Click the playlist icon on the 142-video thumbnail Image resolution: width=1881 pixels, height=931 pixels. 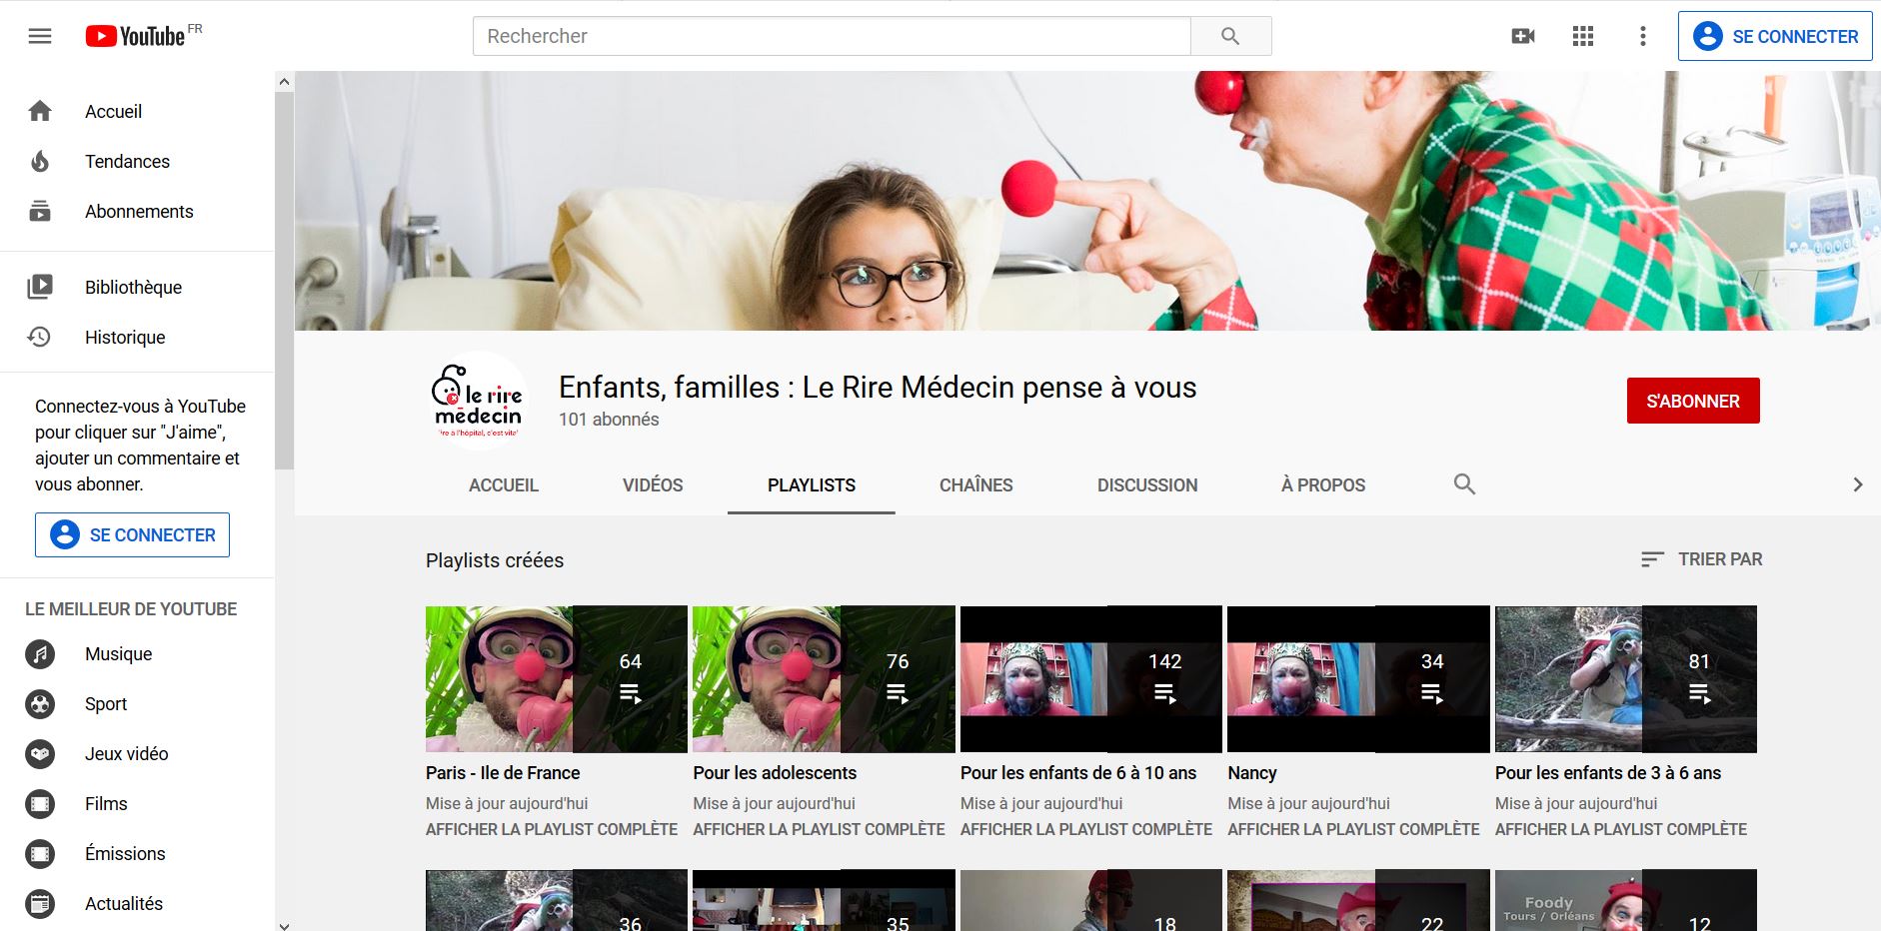[1164, 693]
